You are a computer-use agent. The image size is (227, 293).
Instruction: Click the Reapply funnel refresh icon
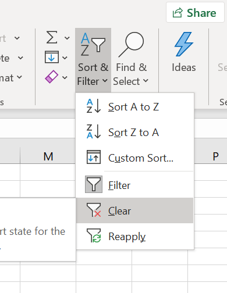94,235
